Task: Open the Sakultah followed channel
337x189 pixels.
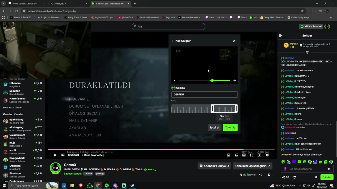Action: pos(22,92)
